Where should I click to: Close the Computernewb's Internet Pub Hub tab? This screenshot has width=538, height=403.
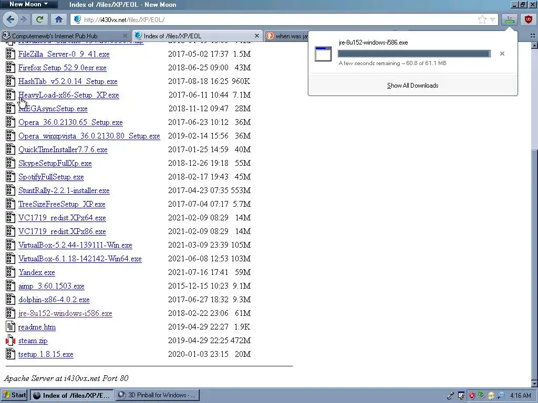(x=125, y=36)
